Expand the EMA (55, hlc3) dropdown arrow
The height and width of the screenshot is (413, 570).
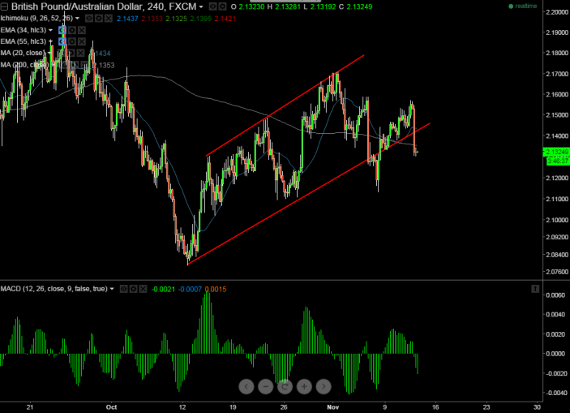tap(50, 41)
